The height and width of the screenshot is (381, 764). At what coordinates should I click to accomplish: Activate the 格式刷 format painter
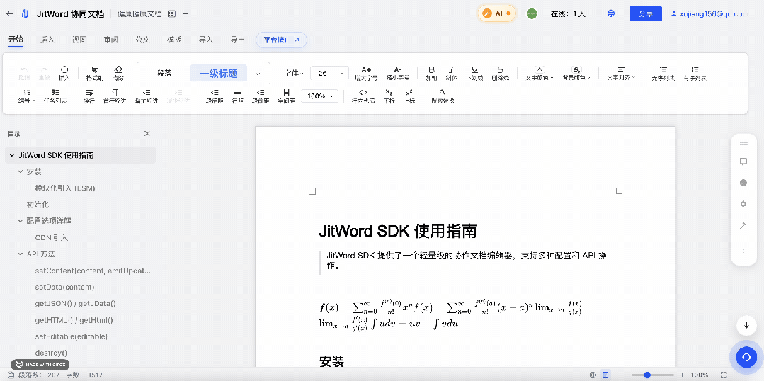tap(95, 73)
